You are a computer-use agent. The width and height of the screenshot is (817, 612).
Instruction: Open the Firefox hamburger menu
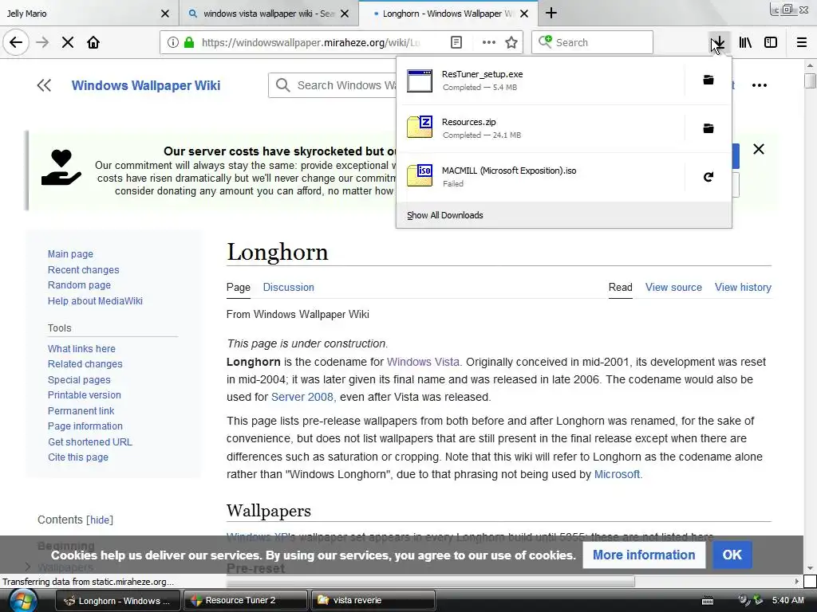(x=802, y=42)
